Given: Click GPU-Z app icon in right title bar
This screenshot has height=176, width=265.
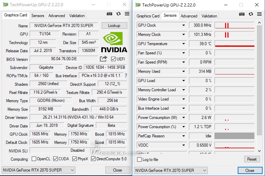Looking at the screenshot, I should click(138, 5).
